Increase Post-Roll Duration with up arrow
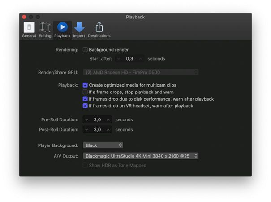The height and width of the screenshot is (202, 271). (x=108, y=130)
